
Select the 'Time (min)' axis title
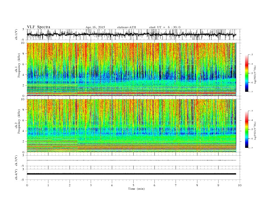136,189
